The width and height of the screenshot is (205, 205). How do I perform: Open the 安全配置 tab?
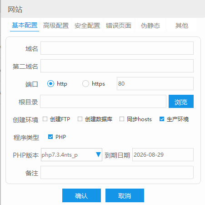point(87,26)
